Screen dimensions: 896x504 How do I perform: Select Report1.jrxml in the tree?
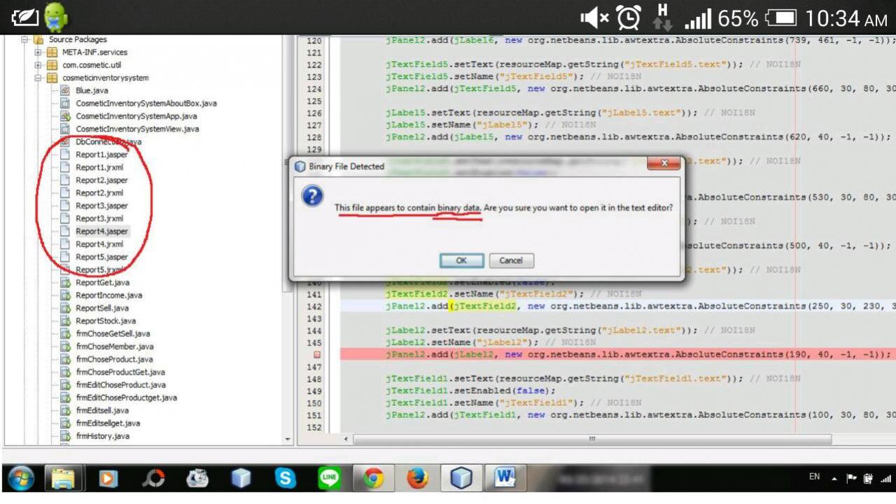click(x=99, y=167)
